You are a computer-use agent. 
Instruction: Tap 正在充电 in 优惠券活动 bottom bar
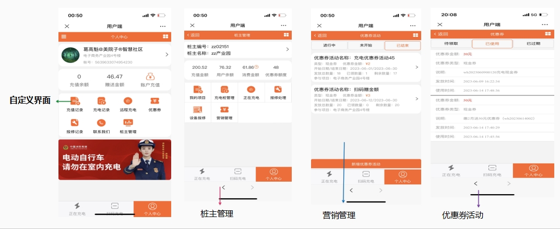pos(329,176)
